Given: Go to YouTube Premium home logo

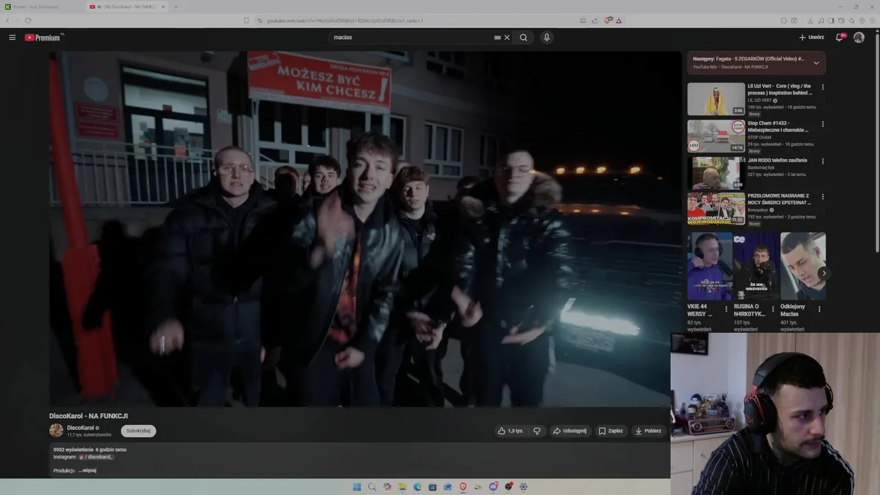Looking at the screenshot, I should (x=44, y=38).
